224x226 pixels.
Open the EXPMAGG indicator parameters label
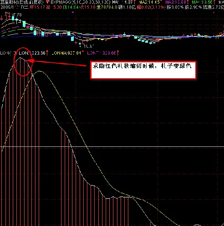coord(81,2)
